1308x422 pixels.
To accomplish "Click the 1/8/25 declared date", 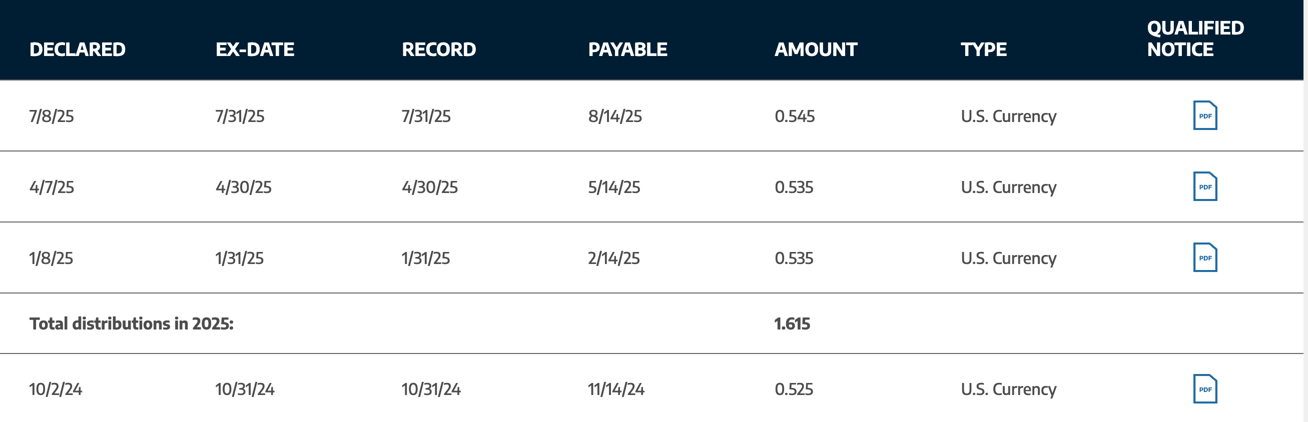I will (51, 258).
